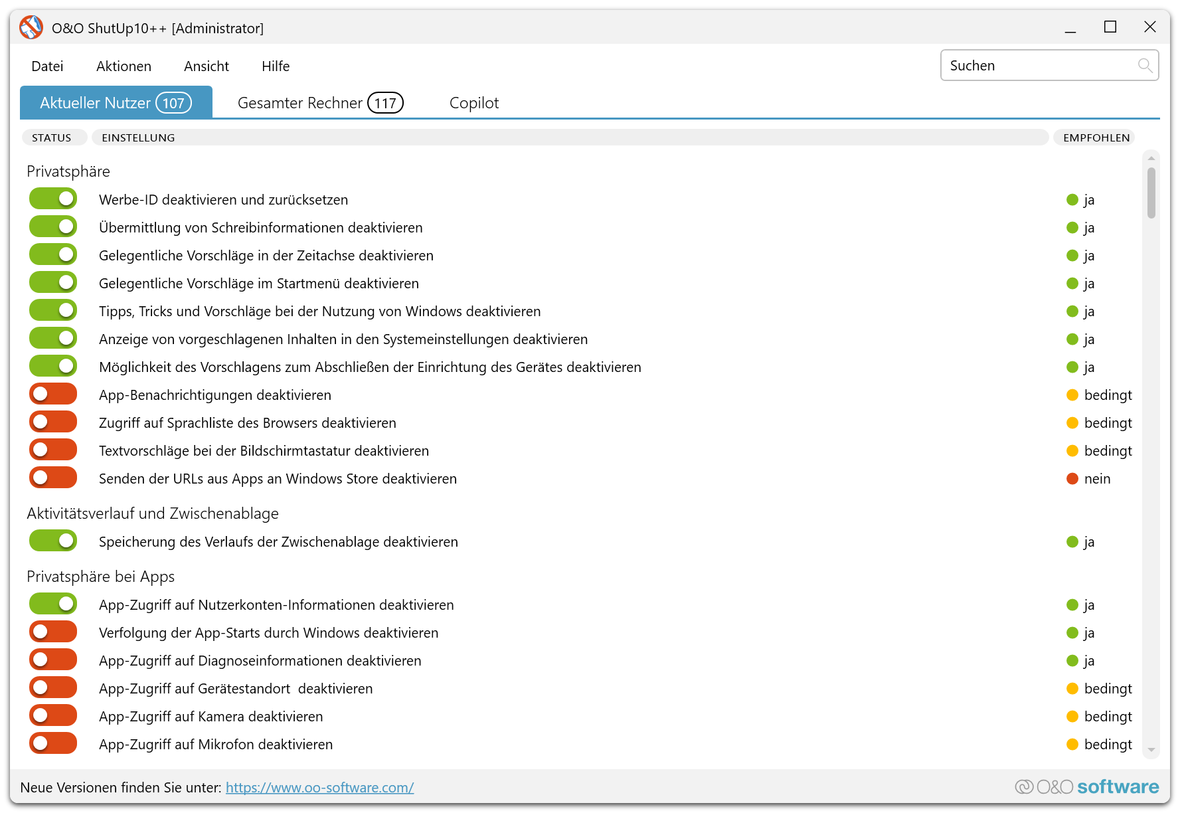Expand details for Textvorschläge bei der Bildschirmtastatur
The width and height of the screenshot is (1180, 813).
pos(264,451)
